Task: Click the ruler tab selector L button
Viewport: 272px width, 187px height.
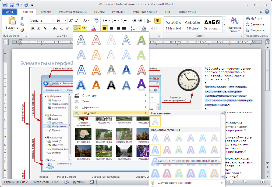Action: click(5, 42)
